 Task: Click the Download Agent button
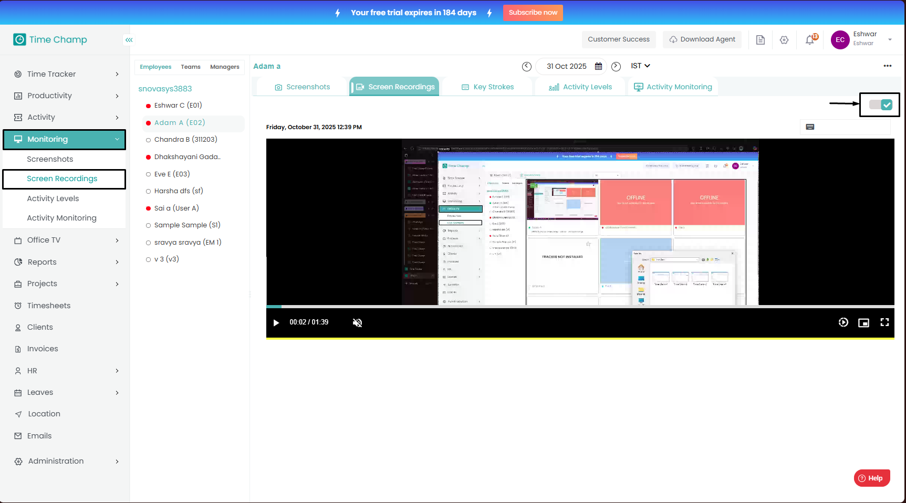(702, 39)
